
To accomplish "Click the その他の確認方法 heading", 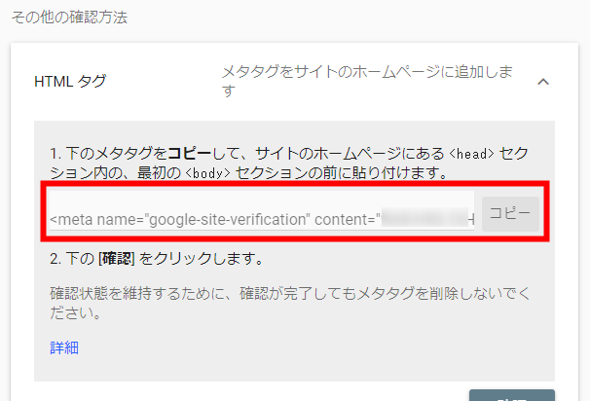I will click(69, 18).
